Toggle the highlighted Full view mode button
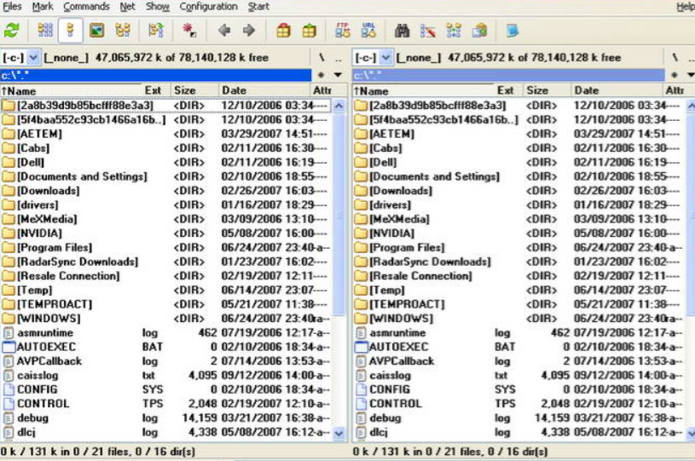 [71, 31]
